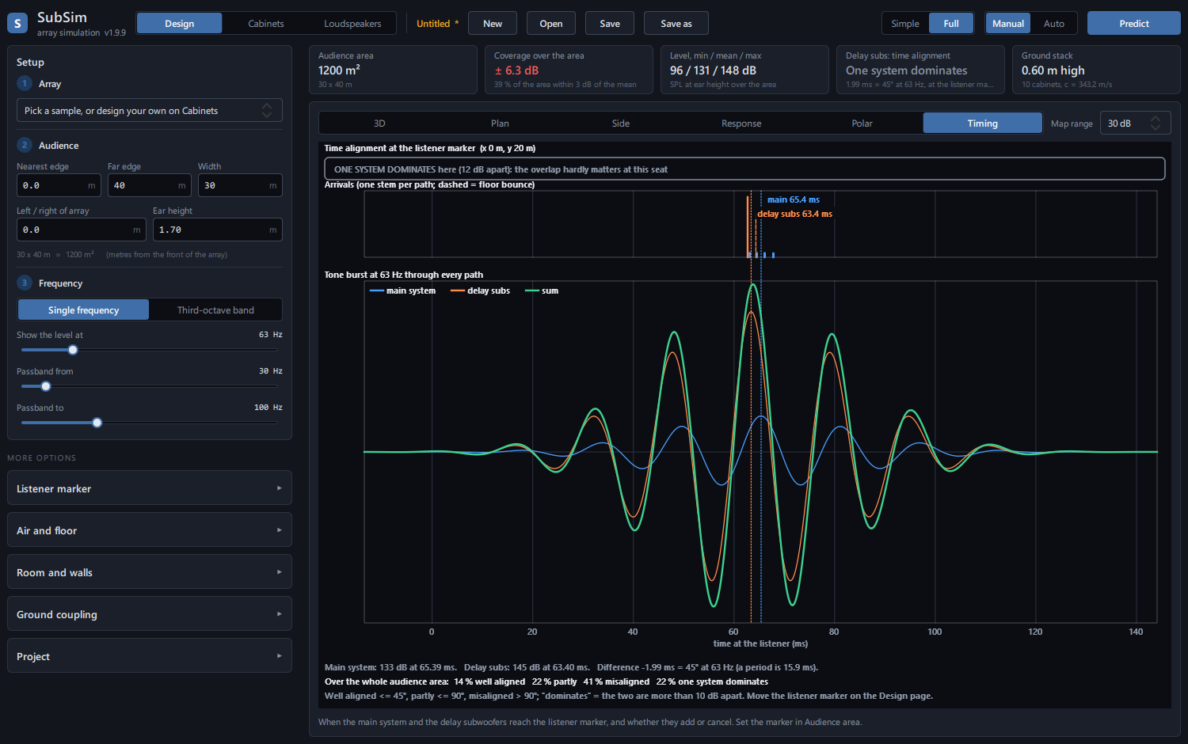Click the sum legend entry
The height and width of the screenshot is (744, 1188).
[x=542, y=290]
